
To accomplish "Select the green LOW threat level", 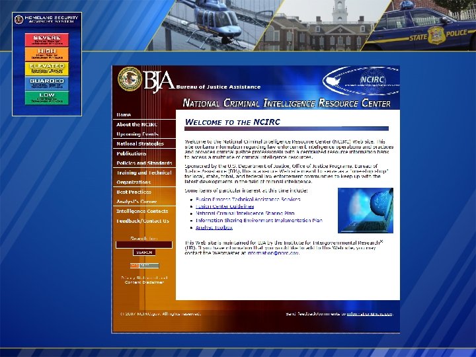I will click(x=47, y=98).
